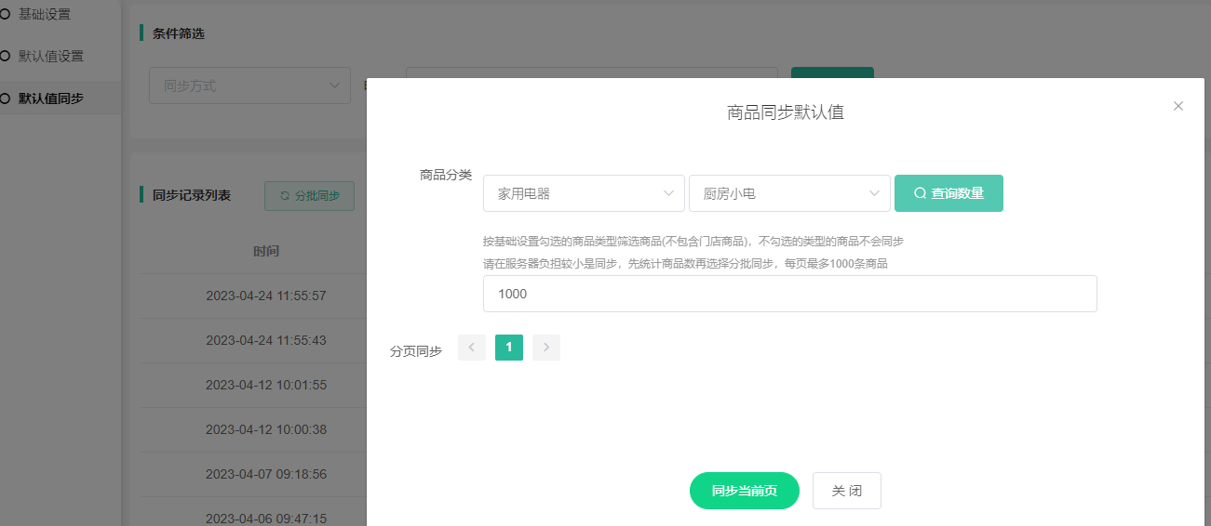The height and width of the screenshot is (526, 1211).
Task: Select 默认值同步 in the sidebar
Action: click(50, 98)
